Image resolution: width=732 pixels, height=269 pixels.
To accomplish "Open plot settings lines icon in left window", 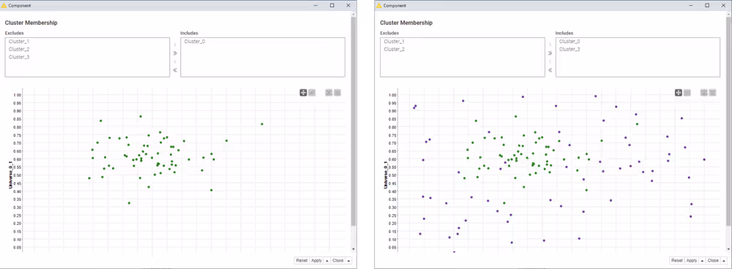I will tap(337, 93).
